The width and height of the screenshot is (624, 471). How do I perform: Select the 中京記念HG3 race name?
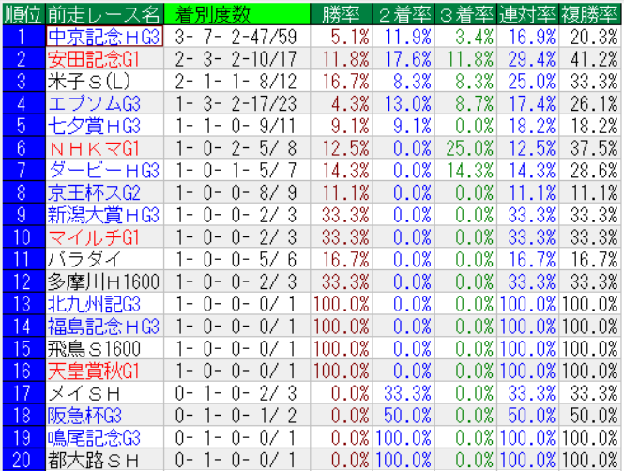(x=104, y=37)
